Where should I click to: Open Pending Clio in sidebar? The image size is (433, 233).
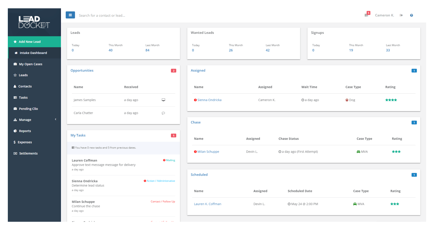tap(34, 109)
